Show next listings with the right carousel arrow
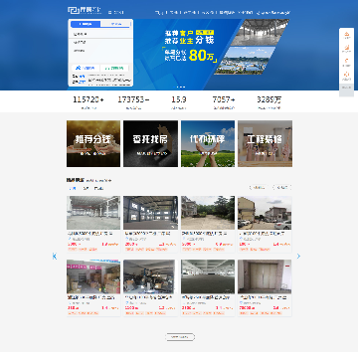 (298, 256)
